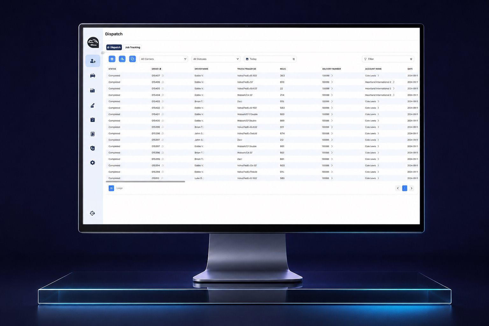The image size is (489, 326).
Task: Open the dispatch user sidebar icon
Action: (x=93, y=61)
